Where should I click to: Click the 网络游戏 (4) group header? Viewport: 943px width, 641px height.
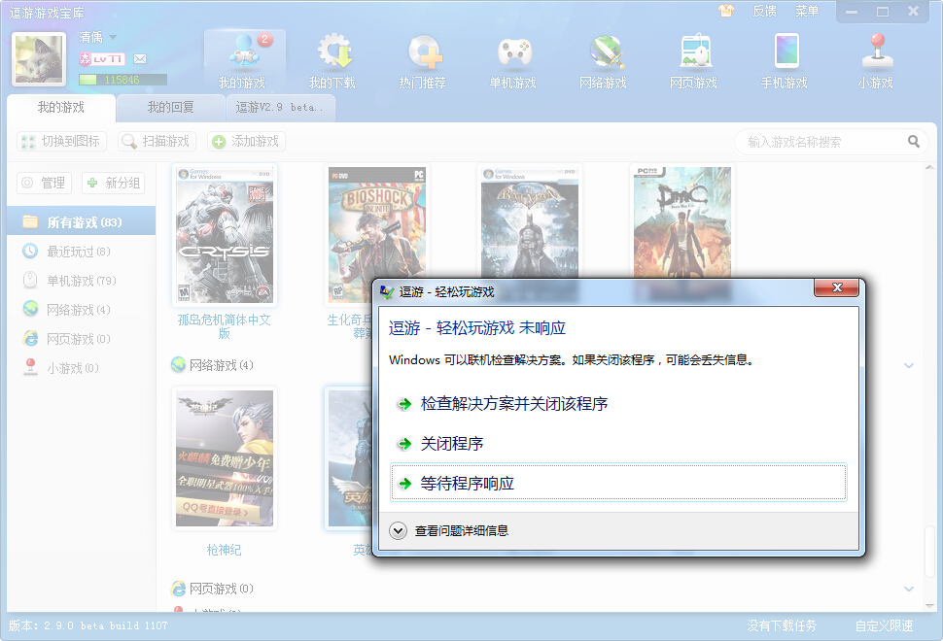click(x=212, y=365)
